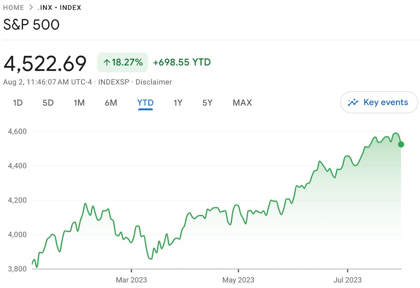Click the Jul 2023 axis marker

tap(348, 280)
